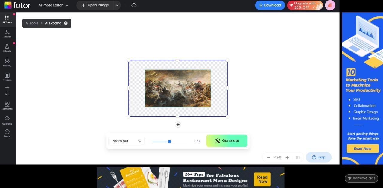Open the Effects panel

(7, 48)
